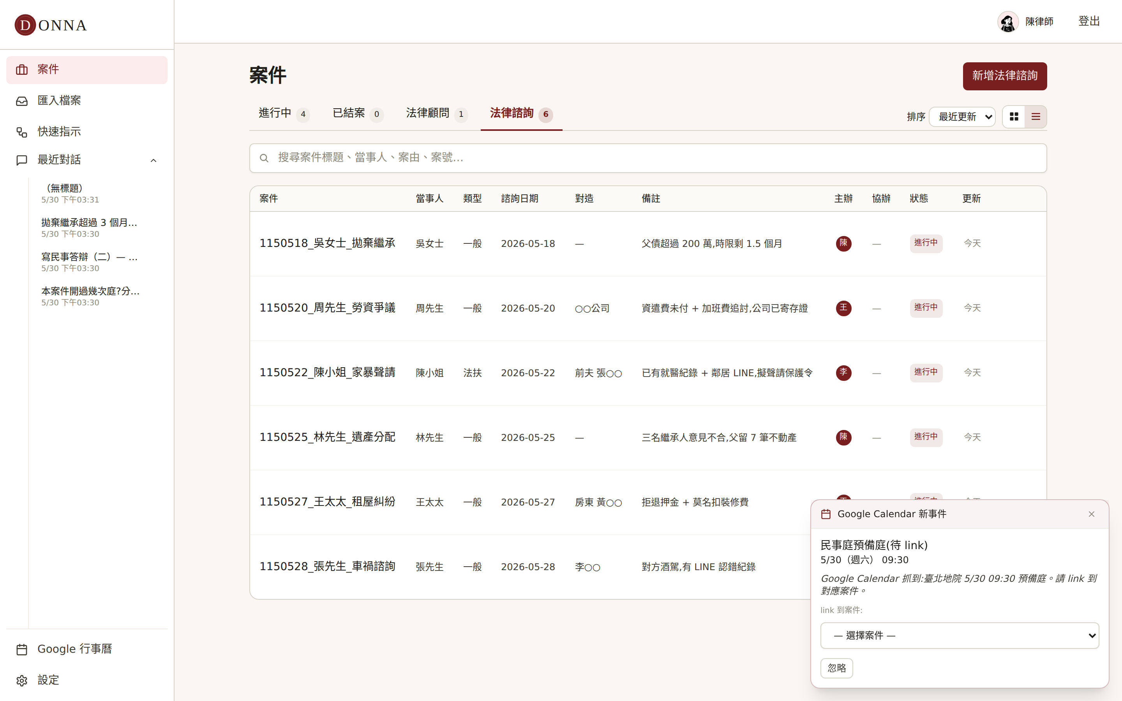Click the DONNA logo

(51, 25)
